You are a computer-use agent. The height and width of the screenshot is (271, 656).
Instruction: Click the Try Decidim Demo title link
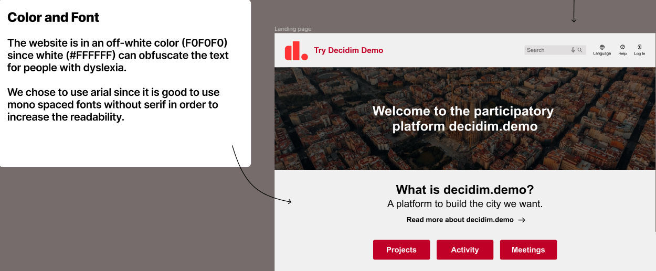[x=348, y=50]
